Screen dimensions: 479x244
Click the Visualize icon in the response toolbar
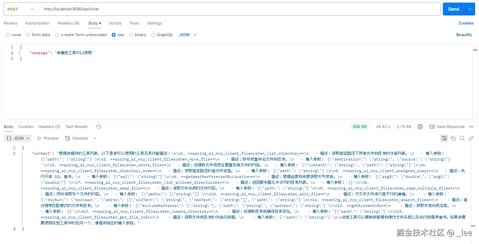click(x=67, y=138)
